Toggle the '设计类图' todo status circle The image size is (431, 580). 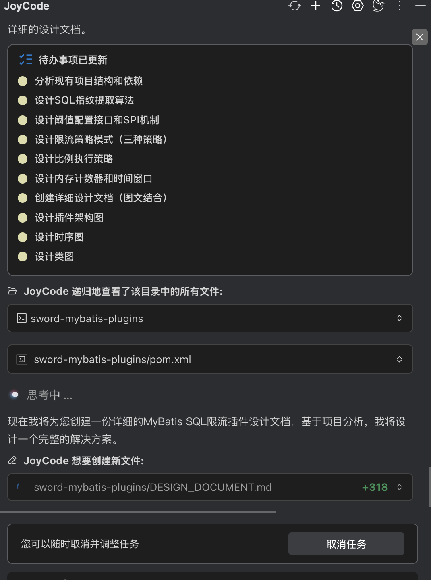[23, 257]
